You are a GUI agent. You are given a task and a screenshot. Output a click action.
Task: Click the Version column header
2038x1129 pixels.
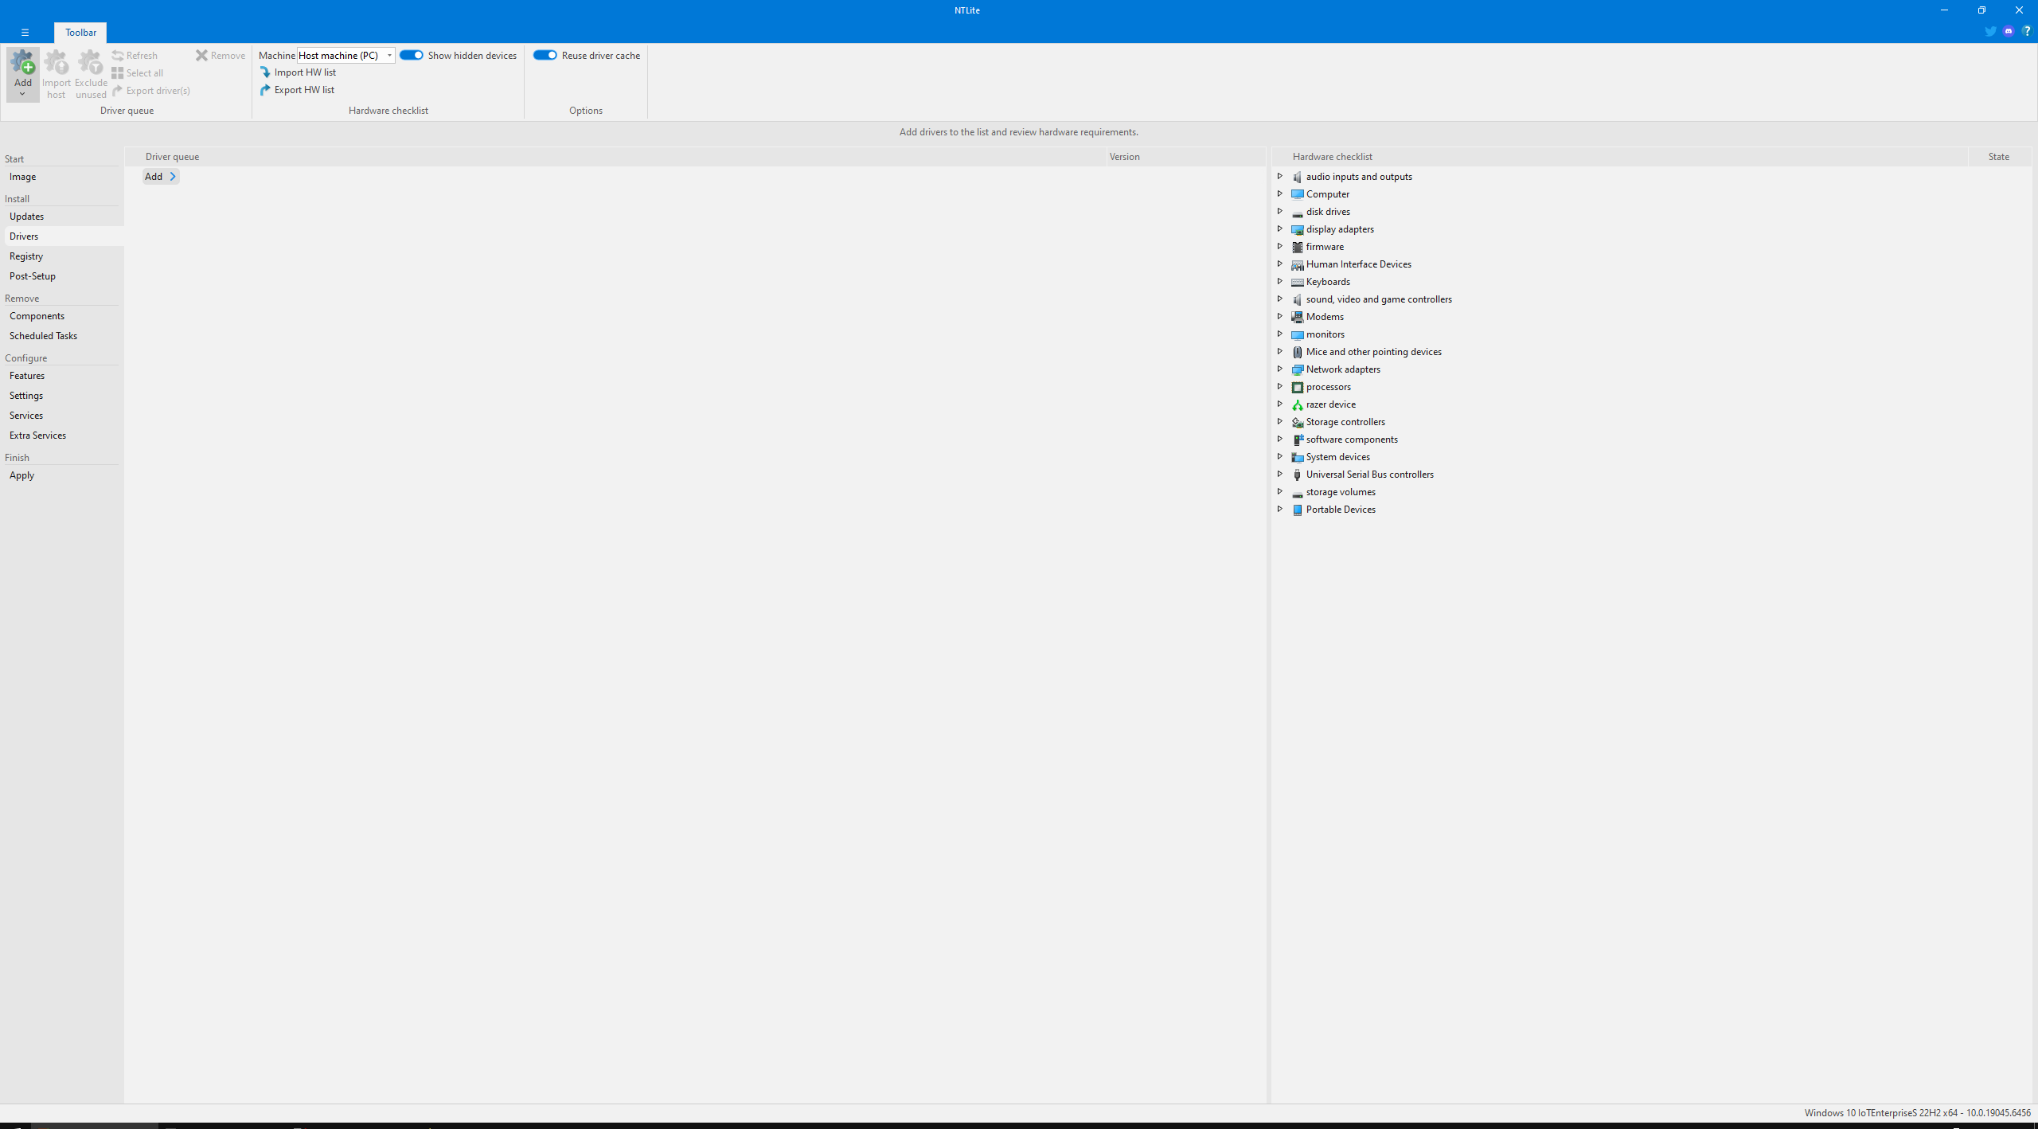click(1124, 157)
